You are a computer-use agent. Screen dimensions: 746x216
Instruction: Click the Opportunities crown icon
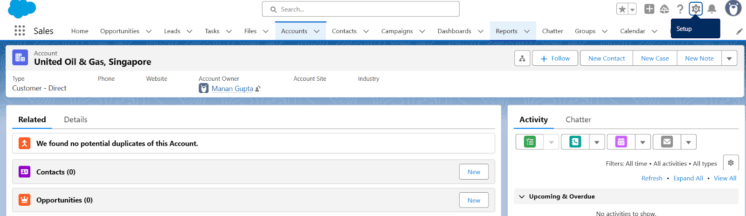(x=25, y=200)
